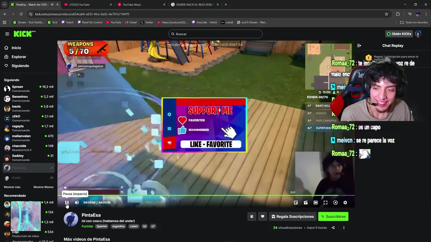Viewport: 431px width, 242px height.
Task: Open Bananirou's channel in sidebar
Action: 29,98
